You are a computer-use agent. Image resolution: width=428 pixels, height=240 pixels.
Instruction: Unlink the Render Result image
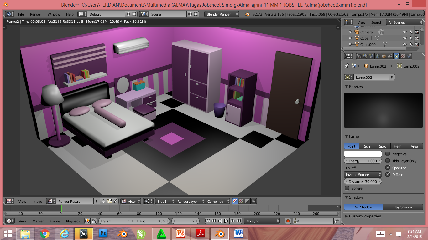[x=115, y=202]
